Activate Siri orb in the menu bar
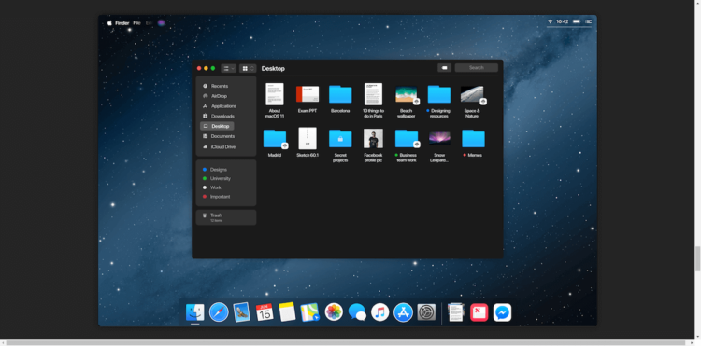 click(x=162, y=22)
